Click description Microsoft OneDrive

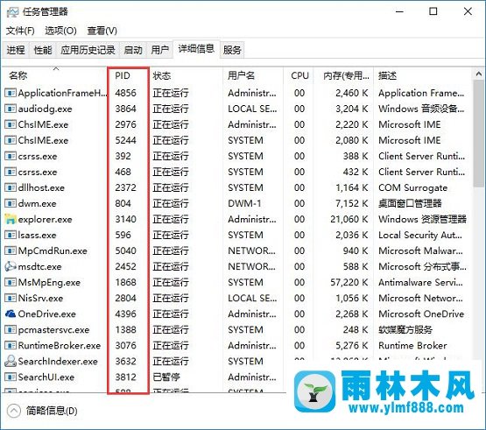tap(421, 314)
